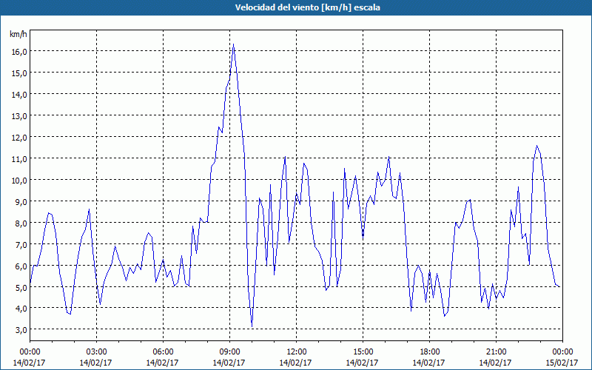Image resolution: width=592 pixels, height=370 pixels.
Task: Click the 10,0 y-axis value
Action: [19, 180]
